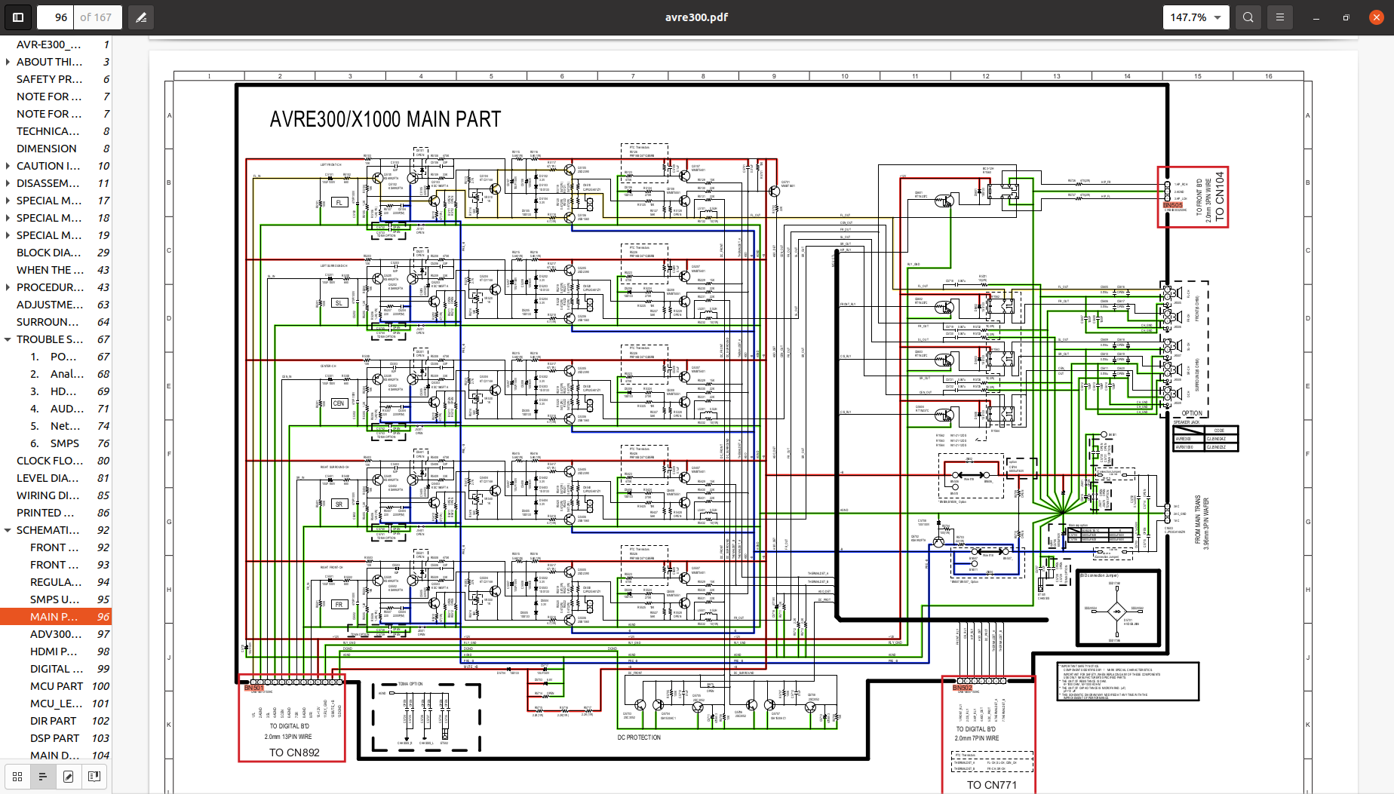Viewport: 1394px width, 794px height.
Task: Open SMPS U... schematic page 95
Action: [x=56, y=599]
